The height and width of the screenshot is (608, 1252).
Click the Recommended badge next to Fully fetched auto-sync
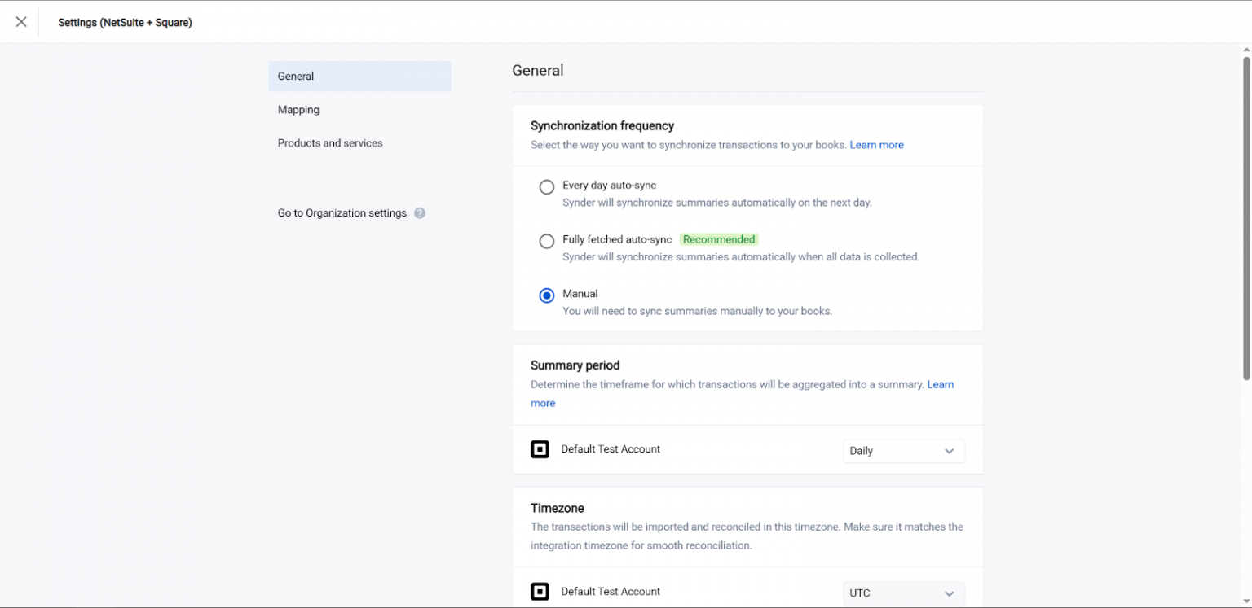click(x=718, y=238)
